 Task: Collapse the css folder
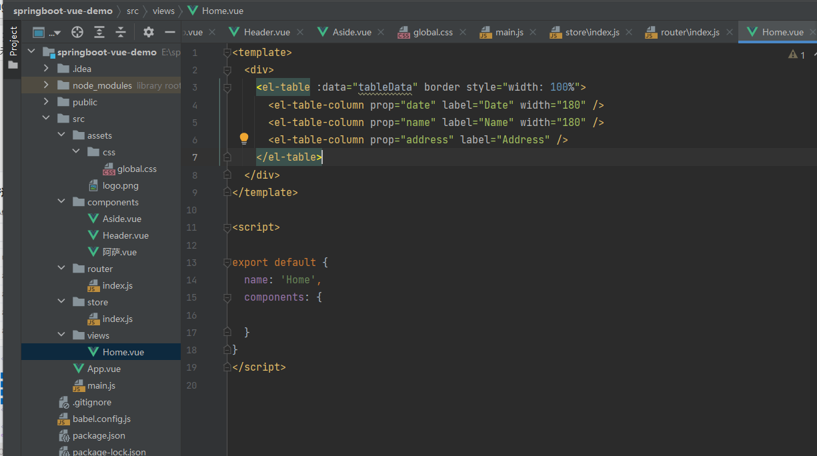(x=76, y=152)
